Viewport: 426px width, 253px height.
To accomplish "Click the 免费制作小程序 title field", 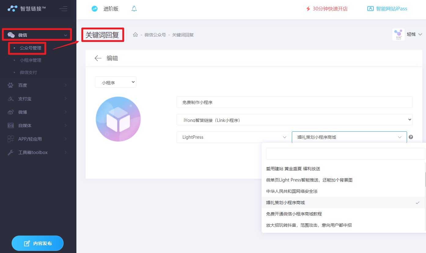I will (x=295, y=102).
